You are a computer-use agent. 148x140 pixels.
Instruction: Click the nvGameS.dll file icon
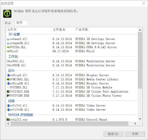8,39
